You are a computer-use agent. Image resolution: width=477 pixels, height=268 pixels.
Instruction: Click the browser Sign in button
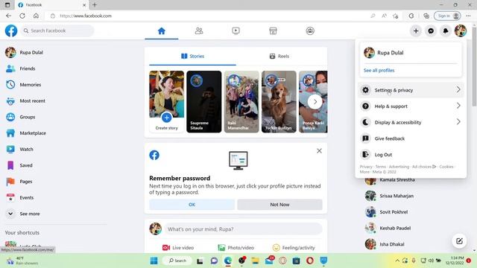point(447,16)
